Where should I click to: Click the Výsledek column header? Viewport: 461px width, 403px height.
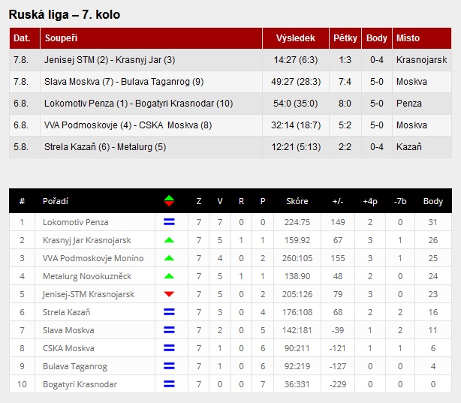[295, 38]
